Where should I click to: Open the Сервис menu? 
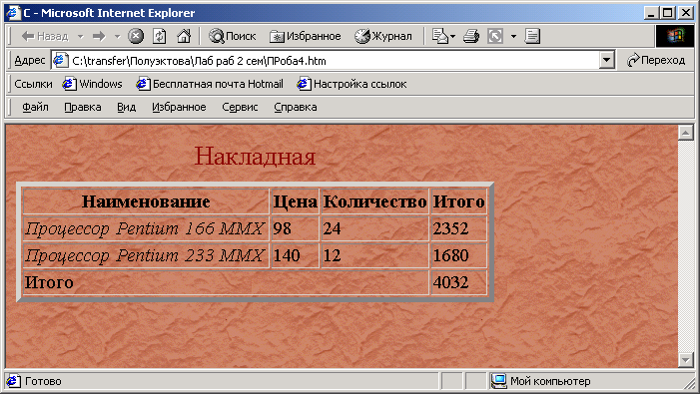pos(240,107)
